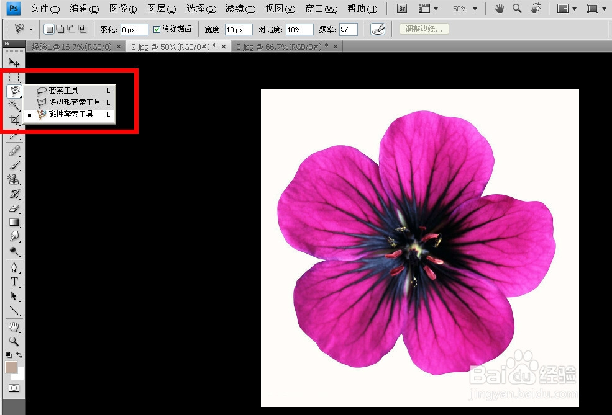612x415 pixels.
Task: Open the background color swatch
Action: 19,375
